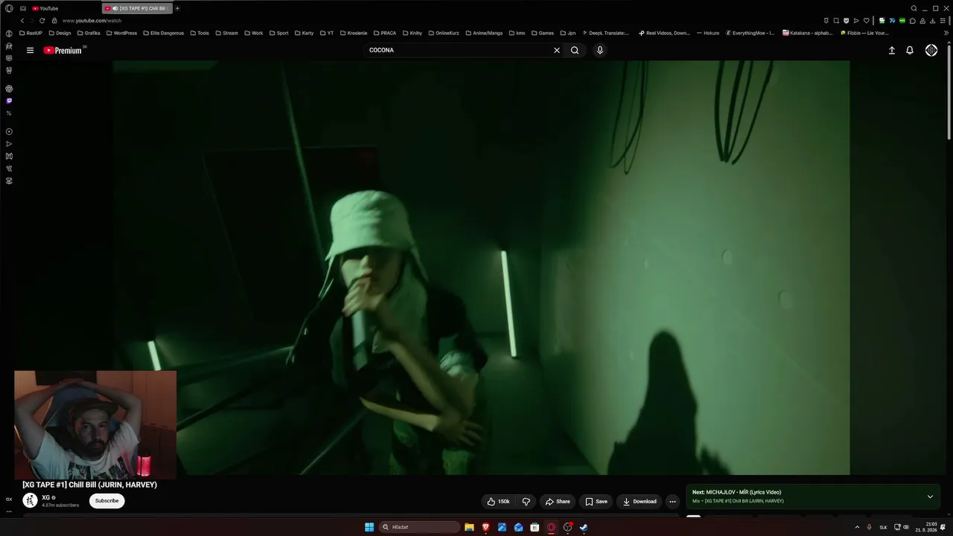Click the Hľadať taskbar search box
953x536 pixels.
point(420,527)
